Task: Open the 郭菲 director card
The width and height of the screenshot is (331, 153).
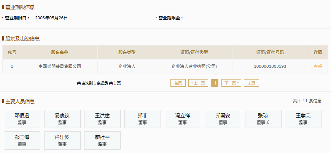Action: point(142,119)
